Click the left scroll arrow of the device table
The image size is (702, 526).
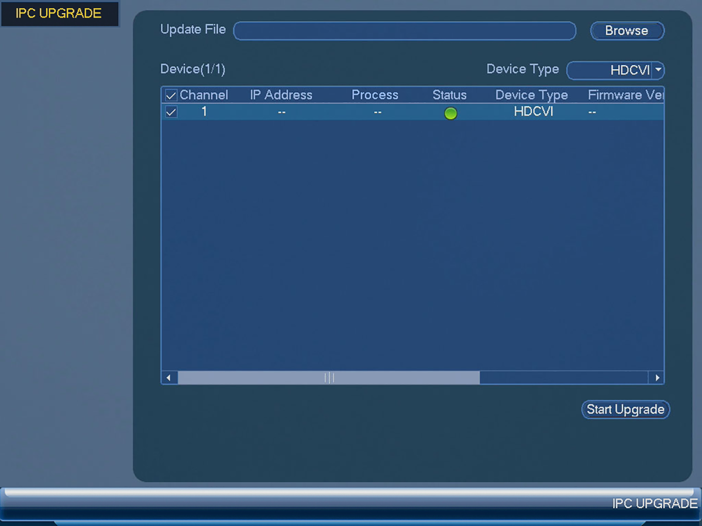(x=169, y=378)
